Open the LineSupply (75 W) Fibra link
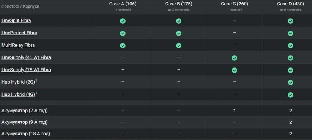 26,70
